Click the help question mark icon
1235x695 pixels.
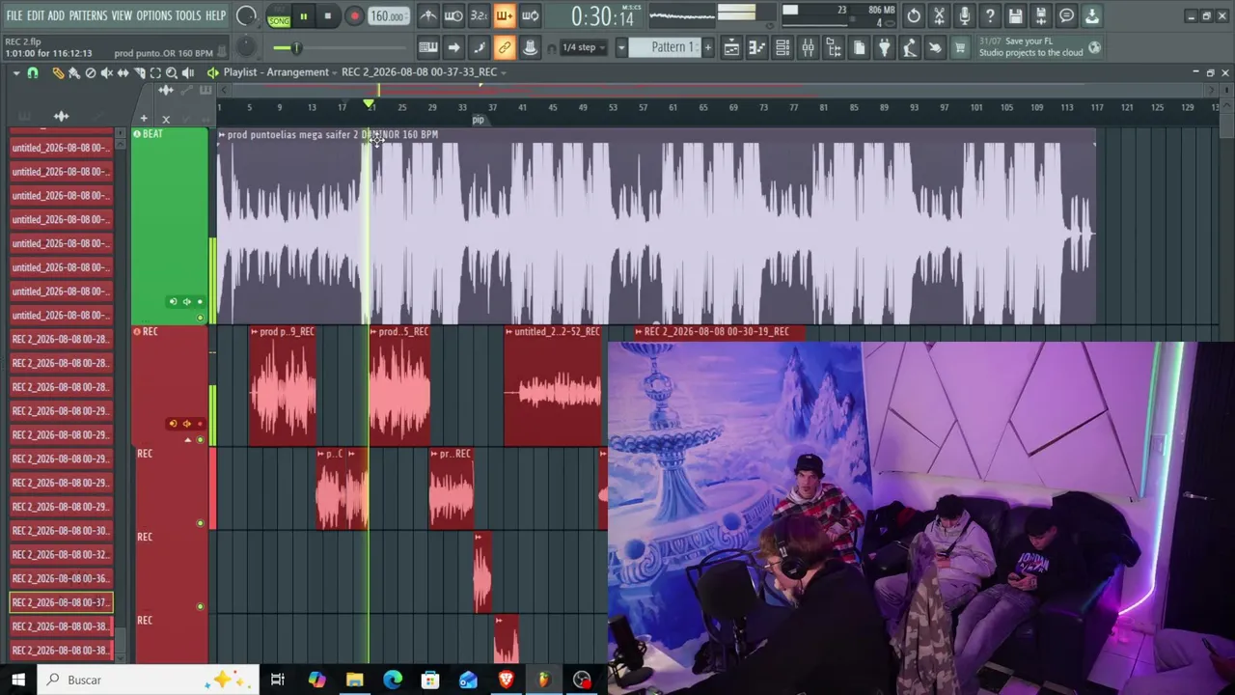click(x=990, y=15)
